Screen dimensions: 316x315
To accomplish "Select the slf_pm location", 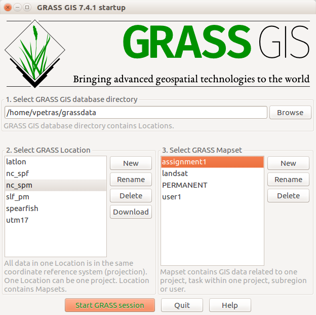I will pos(56,197).
